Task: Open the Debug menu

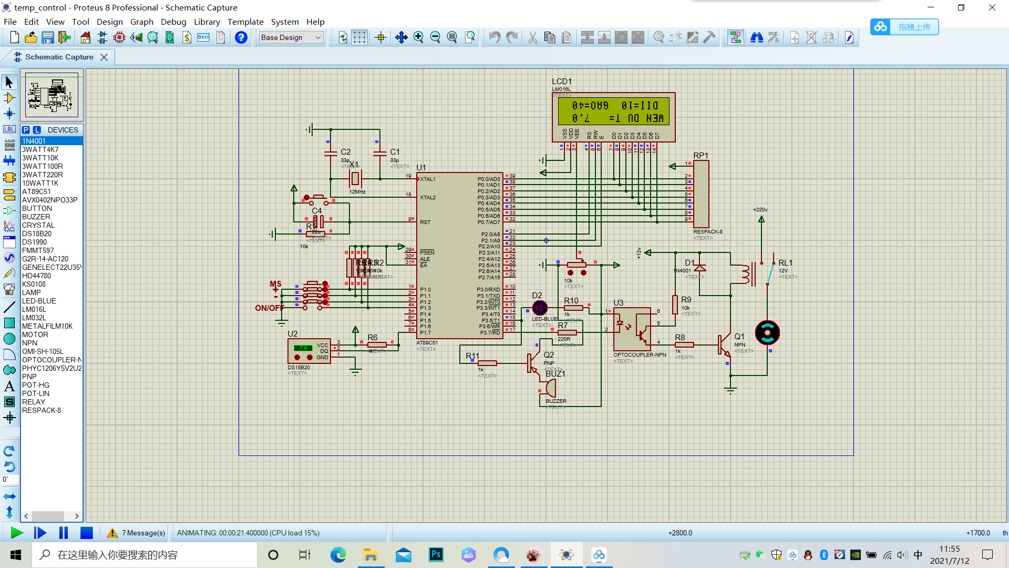Action: point(173,22)
